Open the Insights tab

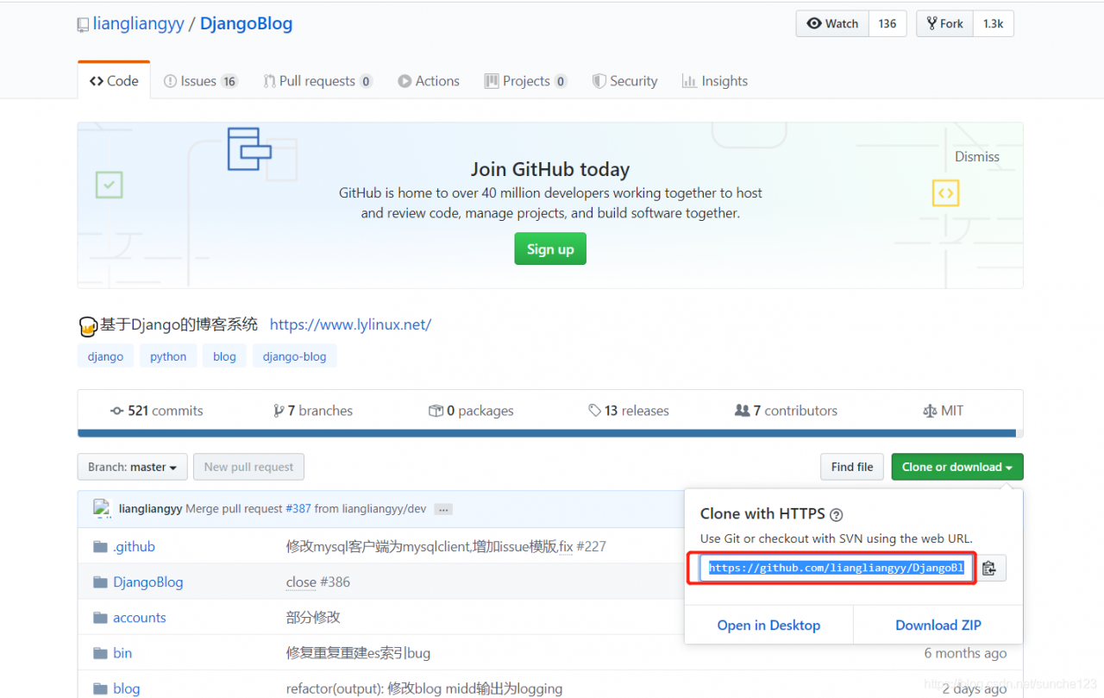(x=714, y=81)
